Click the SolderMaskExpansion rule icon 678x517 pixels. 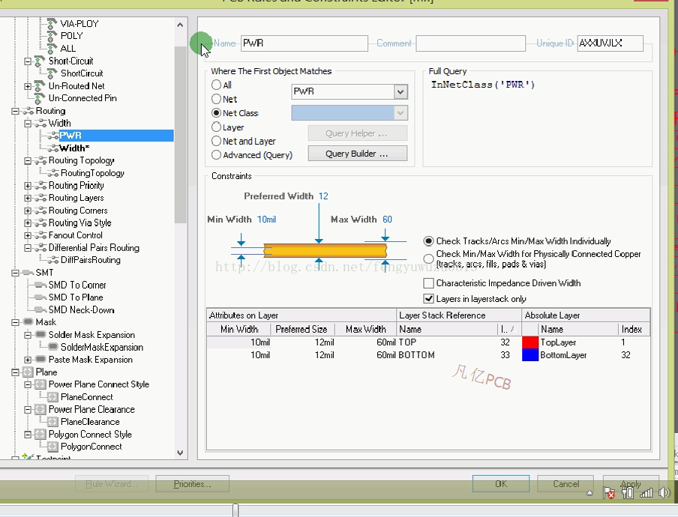(53, 347)
